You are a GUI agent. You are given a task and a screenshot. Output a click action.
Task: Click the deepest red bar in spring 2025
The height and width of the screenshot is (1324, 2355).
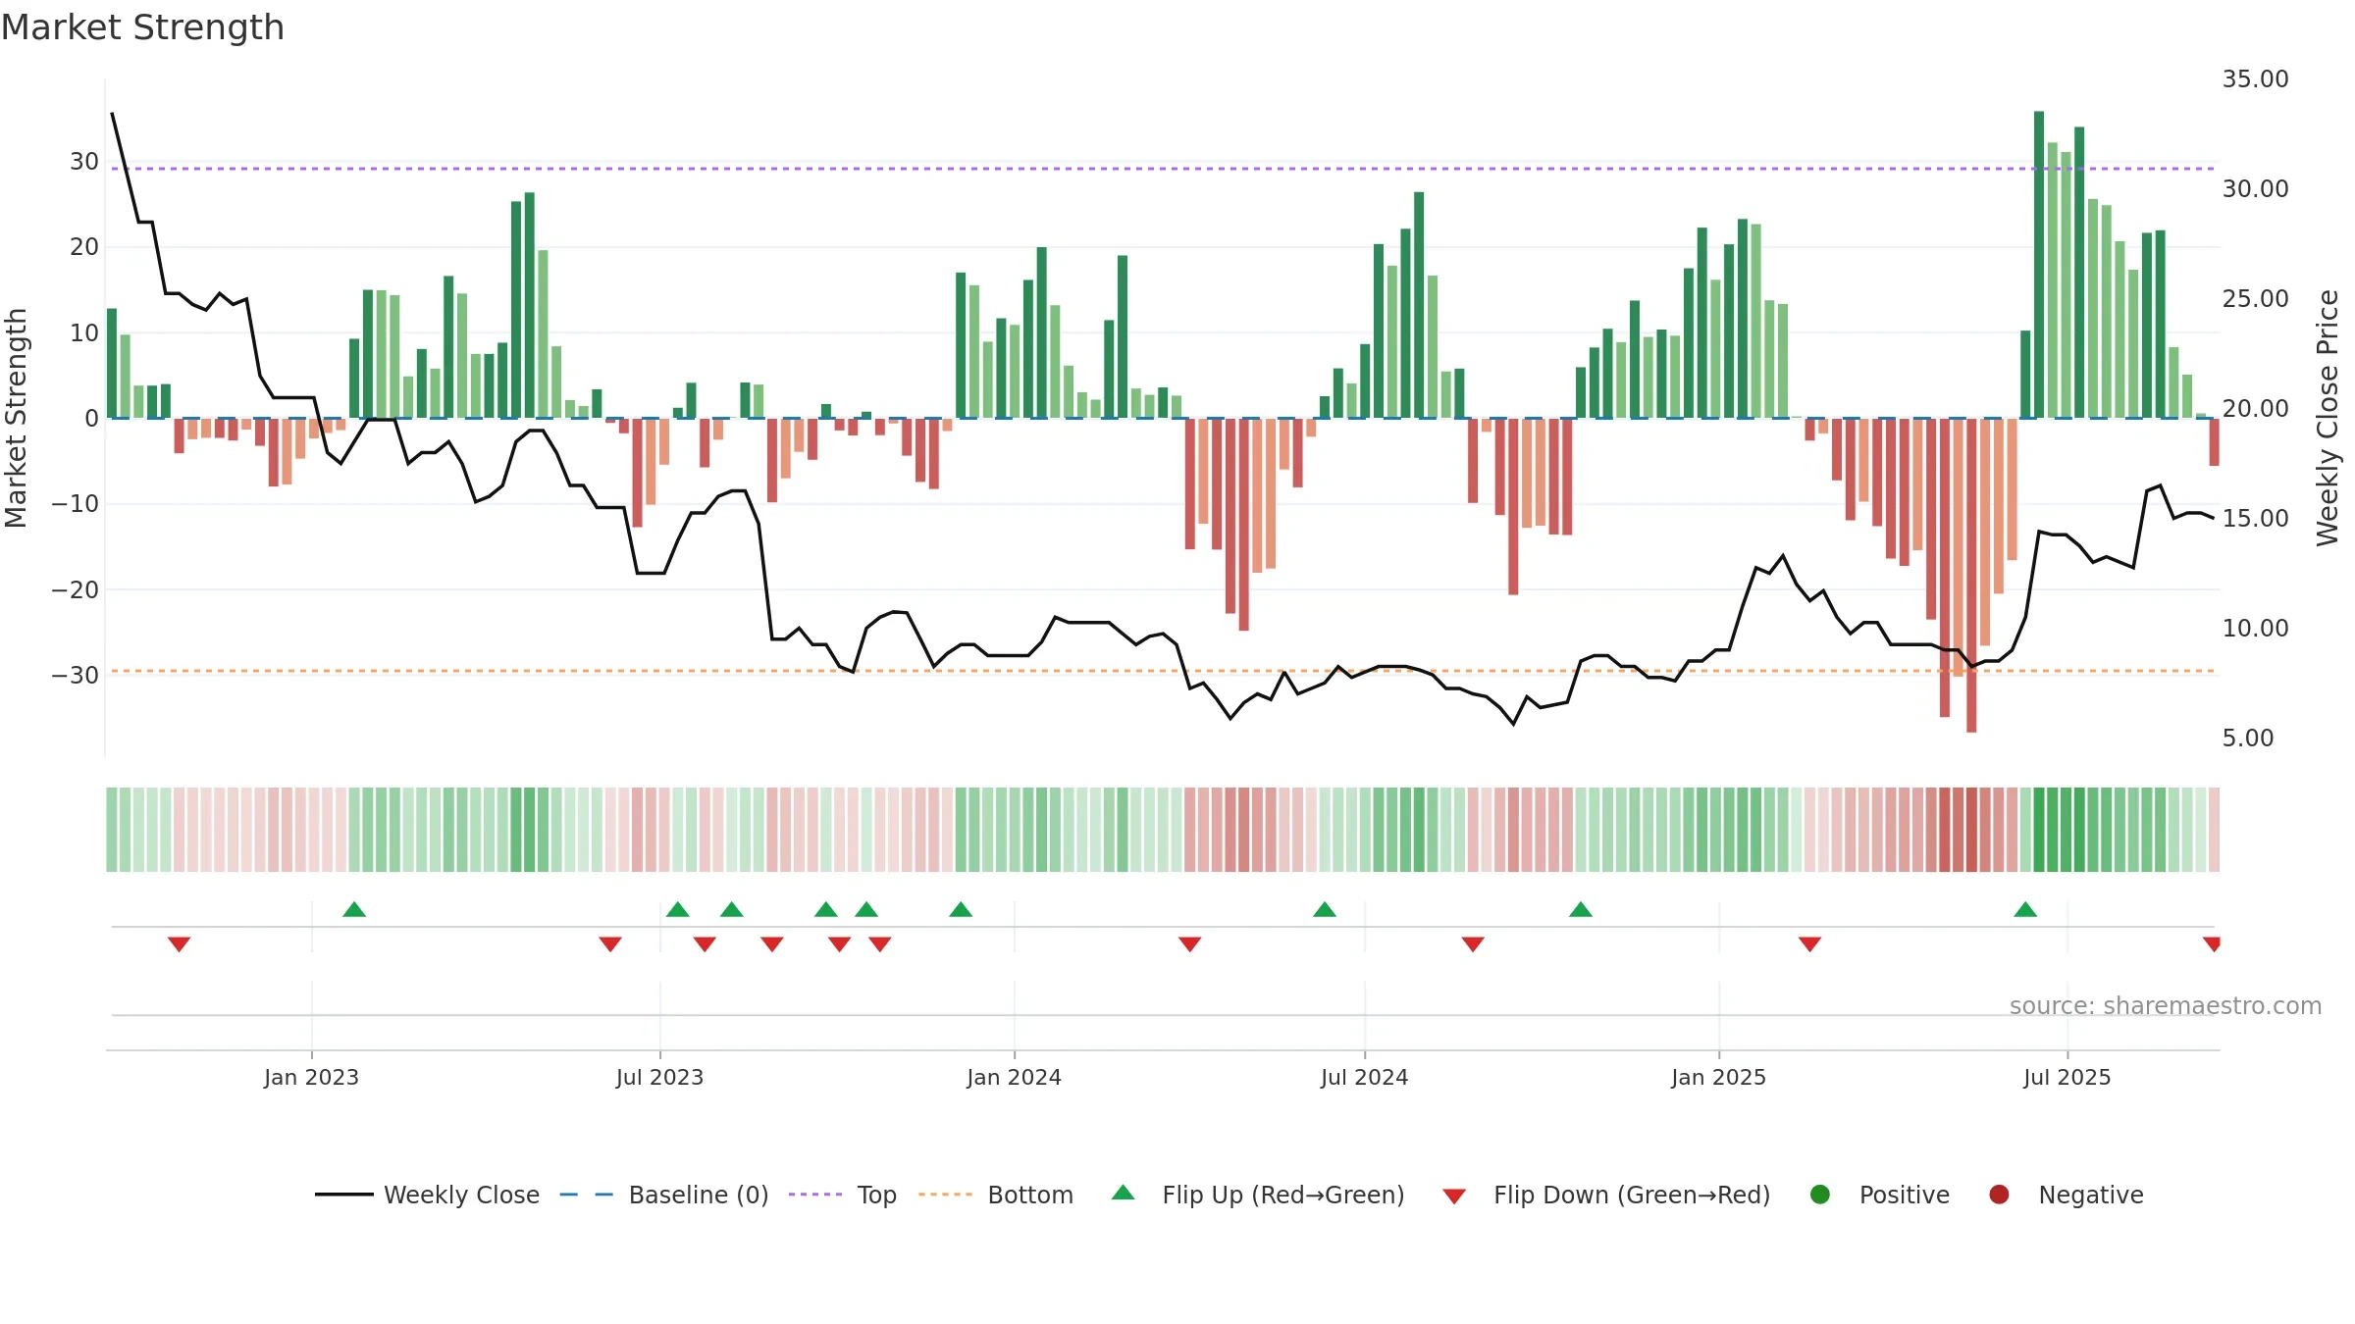(x=1971, y=576)
